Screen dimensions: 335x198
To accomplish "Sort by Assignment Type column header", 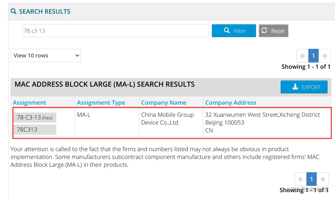I will coord(101,103).
